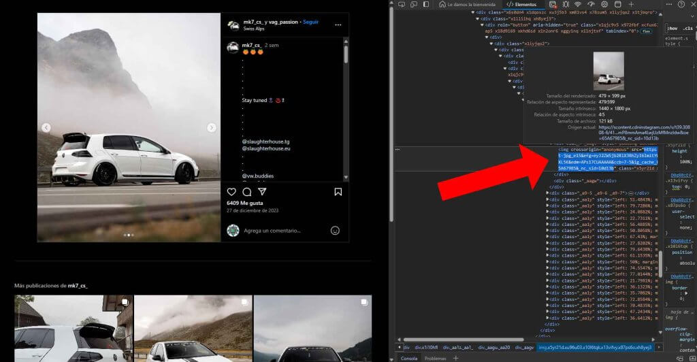Click Seguir to follow the account

point(310,22)
